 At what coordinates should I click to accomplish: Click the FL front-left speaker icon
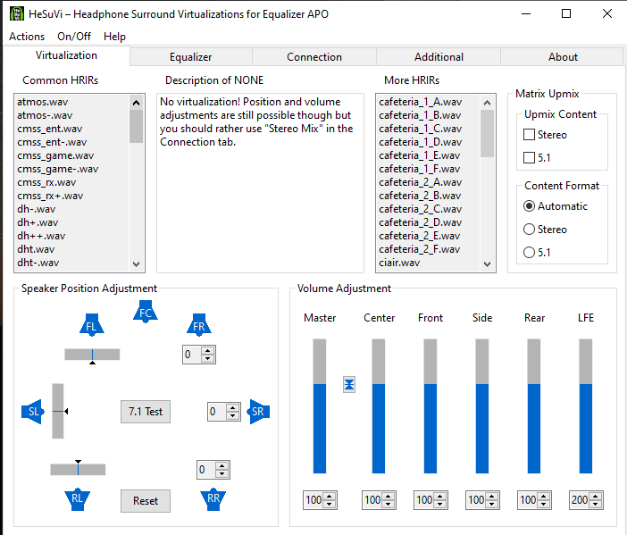[92, 325]
